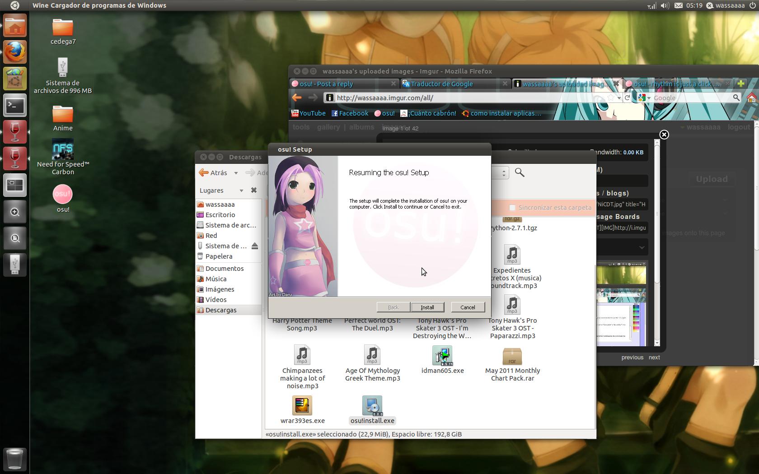Select idman605.exe file icon

pos(442,360)
